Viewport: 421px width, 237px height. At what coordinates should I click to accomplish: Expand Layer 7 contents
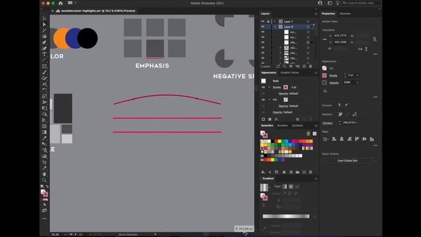pyautogui.click(x=275, y=21)
